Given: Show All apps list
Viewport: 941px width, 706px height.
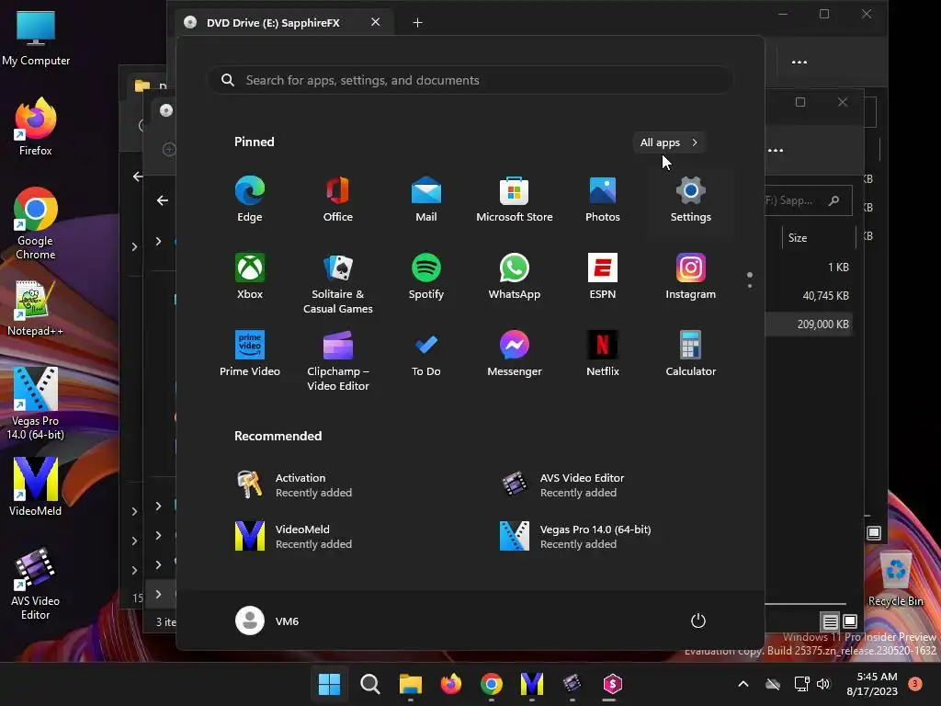Looking at the screenshot, I should click(x=669, y=142).
